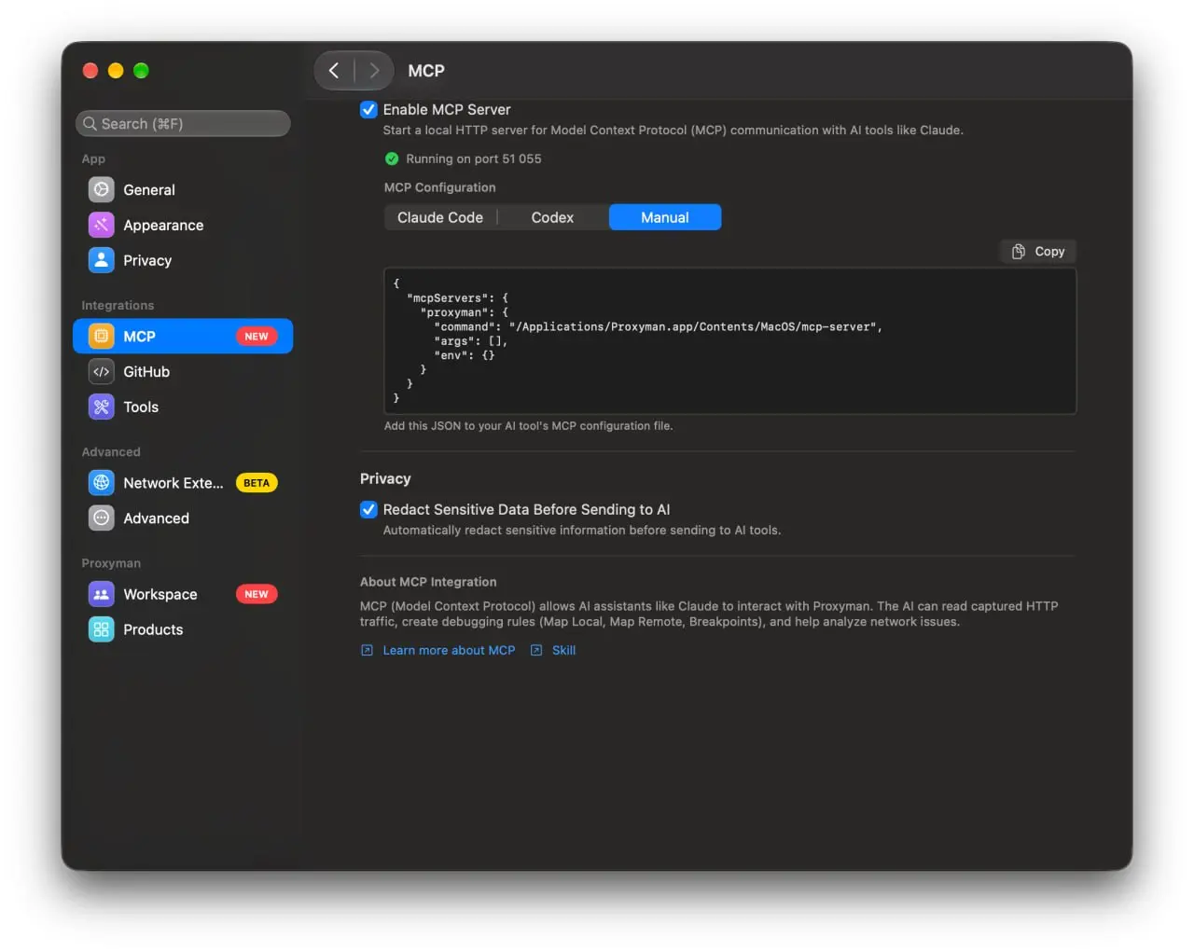The height and width of the screenshot is (952, 1194).
Task: Click the 'Start a local HTTP server' description
Action: [673, 131]
